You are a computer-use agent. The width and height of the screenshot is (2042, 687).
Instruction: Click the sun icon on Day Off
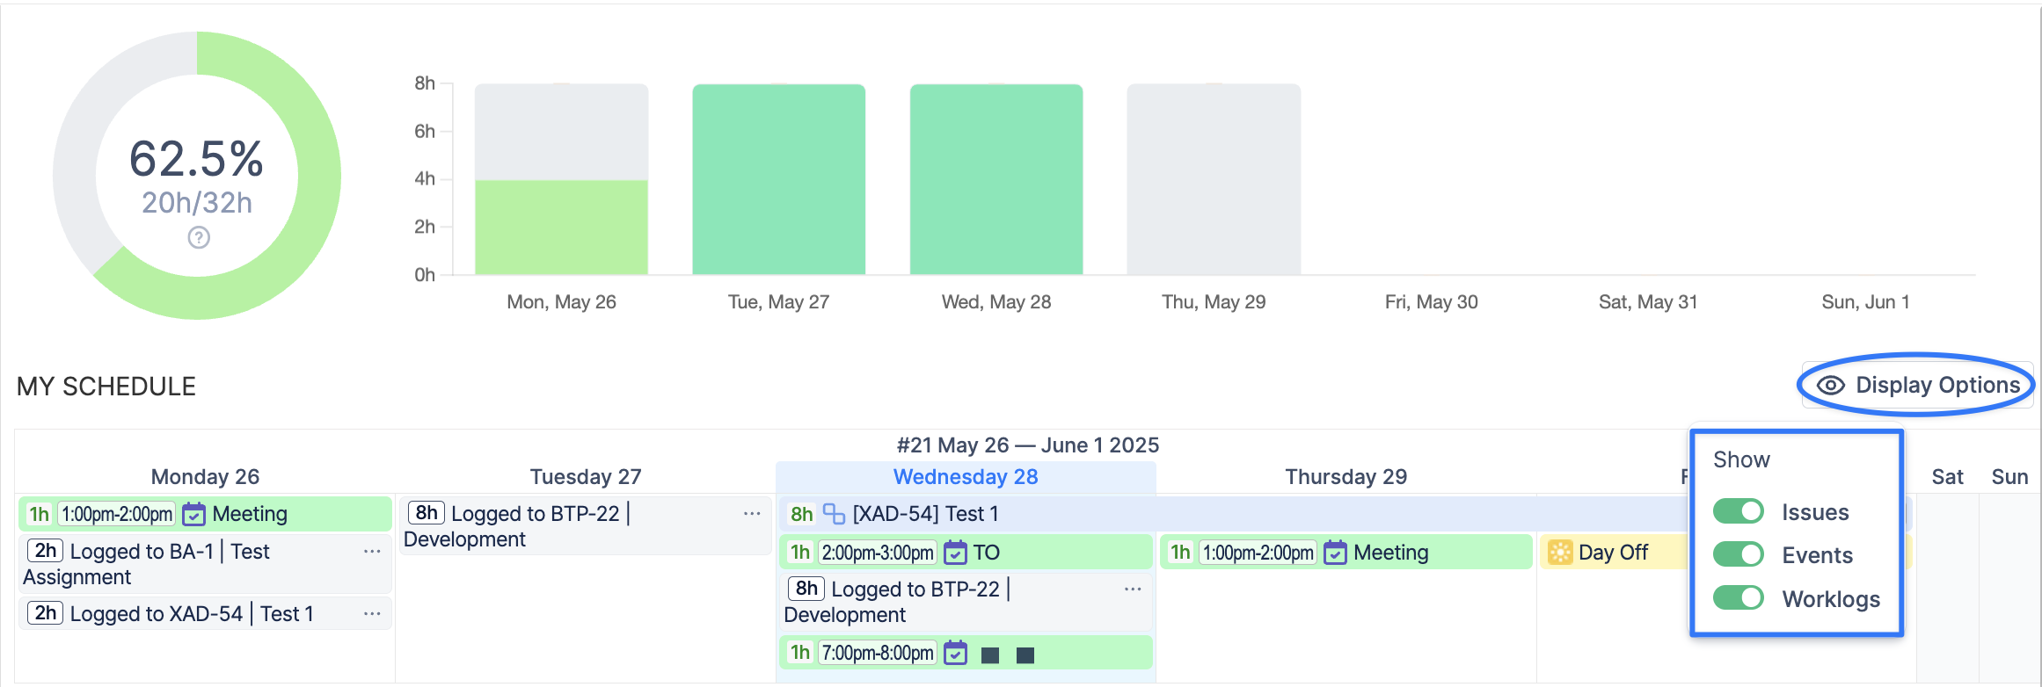1560,553
